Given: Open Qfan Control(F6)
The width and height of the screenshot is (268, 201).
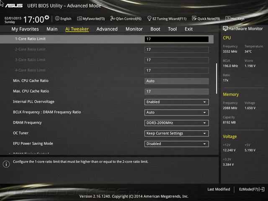Looking at the screenshot, I should [x=126, y=18].
